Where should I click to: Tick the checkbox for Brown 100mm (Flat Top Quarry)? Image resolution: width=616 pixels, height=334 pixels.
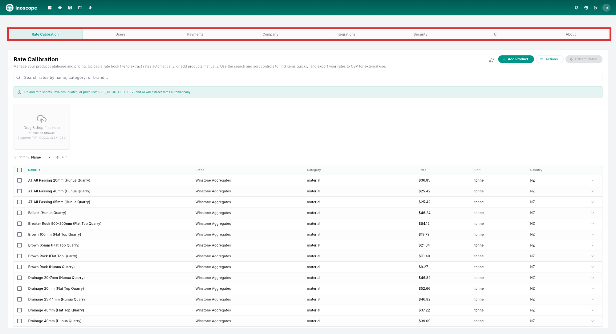(20, 234)
